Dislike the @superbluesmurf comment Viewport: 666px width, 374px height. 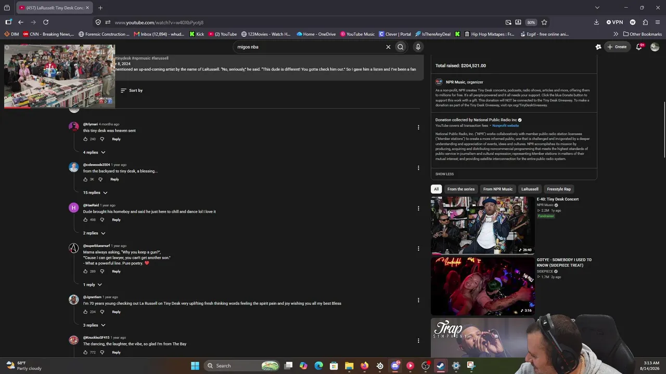click(102, 272)
